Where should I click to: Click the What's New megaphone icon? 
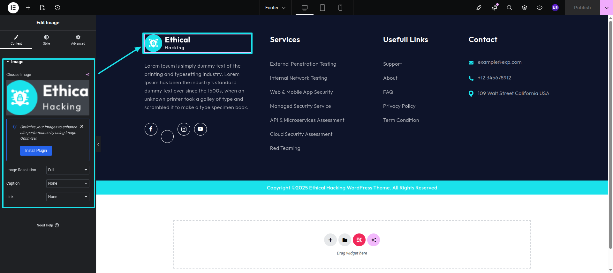(494, 8)
